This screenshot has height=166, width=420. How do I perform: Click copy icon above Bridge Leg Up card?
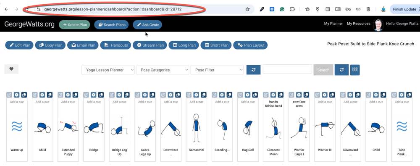pos(127,95)
